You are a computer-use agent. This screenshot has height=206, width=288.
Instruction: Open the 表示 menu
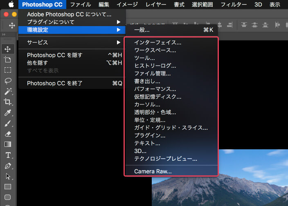[275, 4]
